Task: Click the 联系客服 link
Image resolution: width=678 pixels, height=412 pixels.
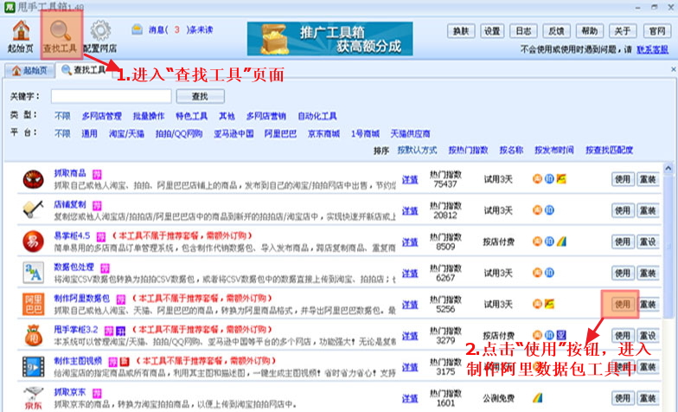Action: (x=652, y=50)
